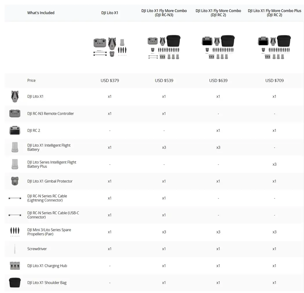The width and height of the screenshot is (304, 293).
Task: Click the spare propellers icon
Action: (x=15, y=232)
